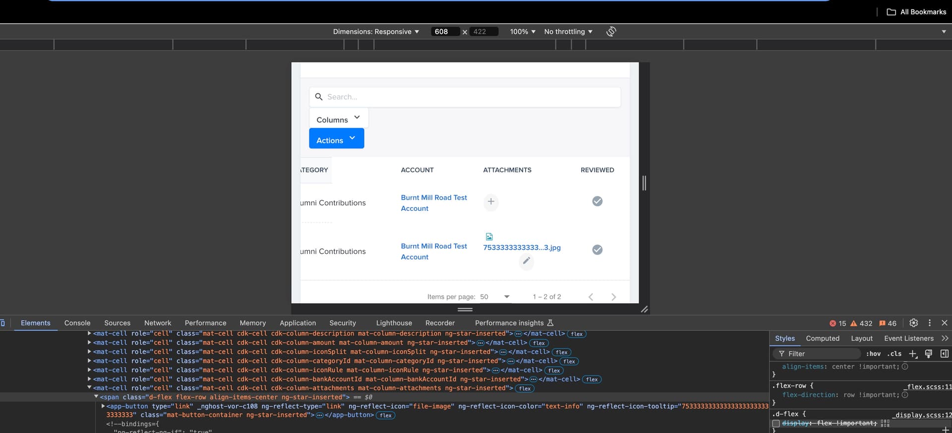The height and width of the screenshot is (433, 952).
Task: Open the Event Listeners tab
Action: 909,338
